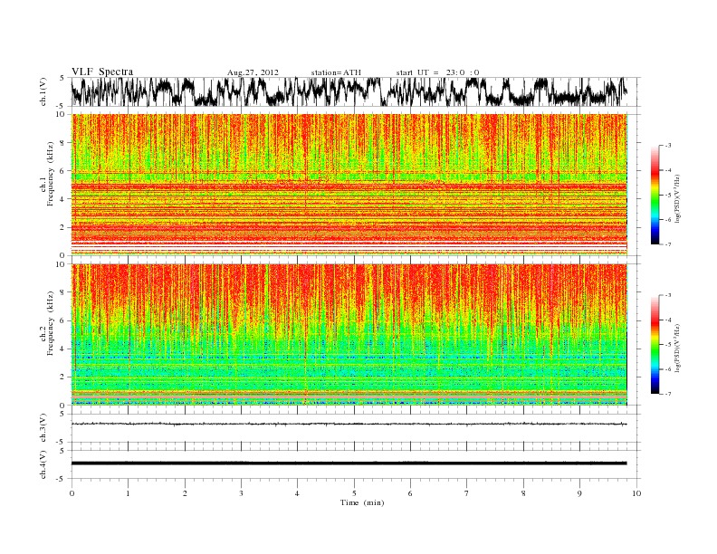Click the log(PSD) label beside ch.1 color bar
The image size is (717, 554).
[678, 199]
